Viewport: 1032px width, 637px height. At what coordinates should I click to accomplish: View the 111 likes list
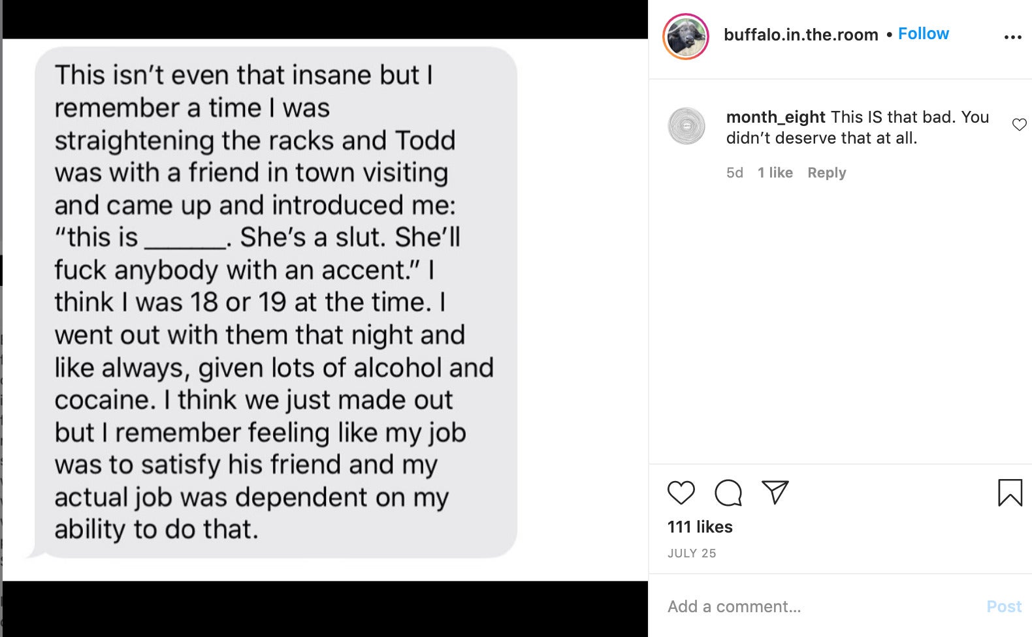click(x=700, y=527)
